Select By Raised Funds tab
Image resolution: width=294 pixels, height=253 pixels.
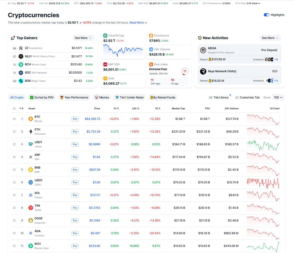(163, 97)
